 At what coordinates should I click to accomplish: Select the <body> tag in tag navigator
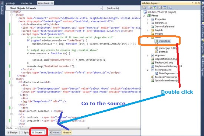(x=67, y=133)
